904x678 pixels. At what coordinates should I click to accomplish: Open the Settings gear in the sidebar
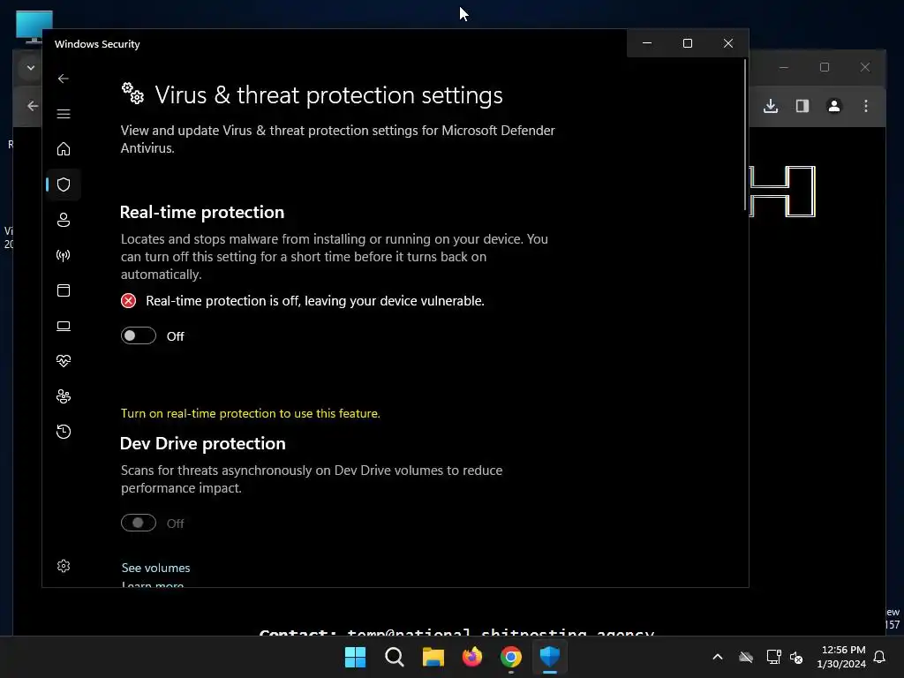(x=64, y=566)
